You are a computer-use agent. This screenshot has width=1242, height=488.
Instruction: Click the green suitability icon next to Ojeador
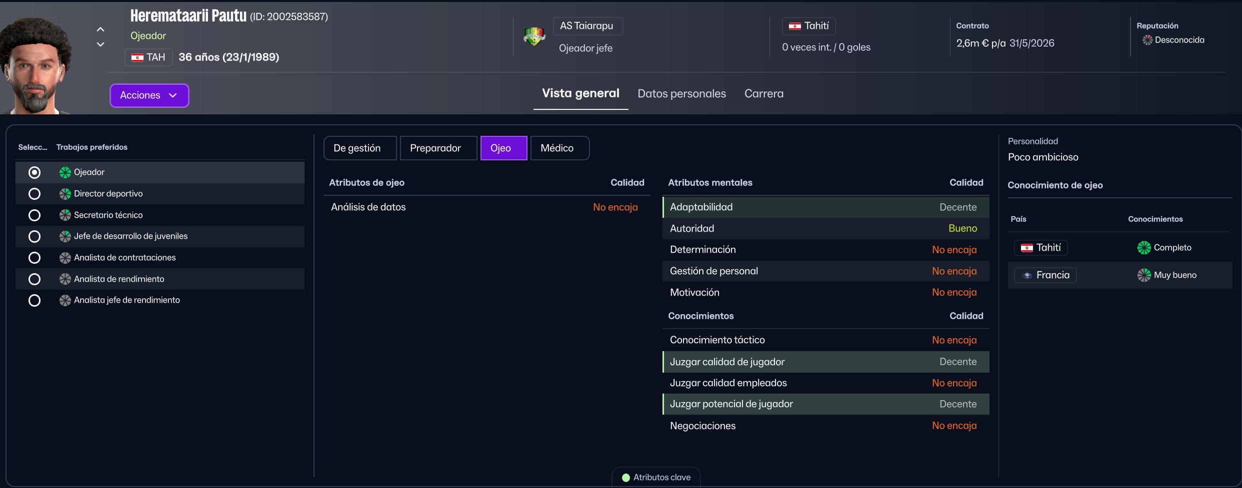tap(65, 172)
